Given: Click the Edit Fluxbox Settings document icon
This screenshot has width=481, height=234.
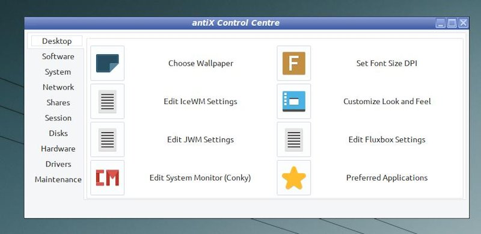Looking at the screenshot, I should click(294, 140).
